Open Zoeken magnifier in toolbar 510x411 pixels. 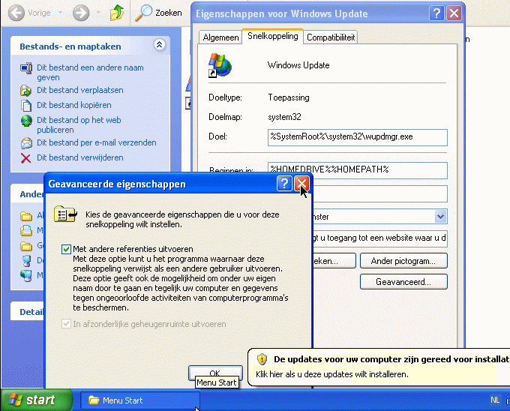(143, 13)
